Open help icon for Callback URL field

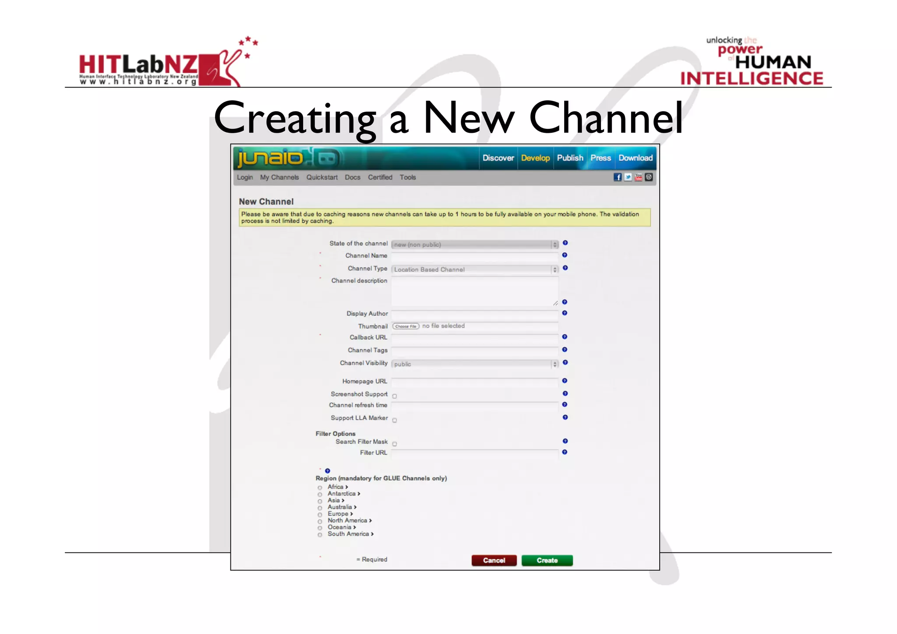pyautogui.click(x=565, y=336)
